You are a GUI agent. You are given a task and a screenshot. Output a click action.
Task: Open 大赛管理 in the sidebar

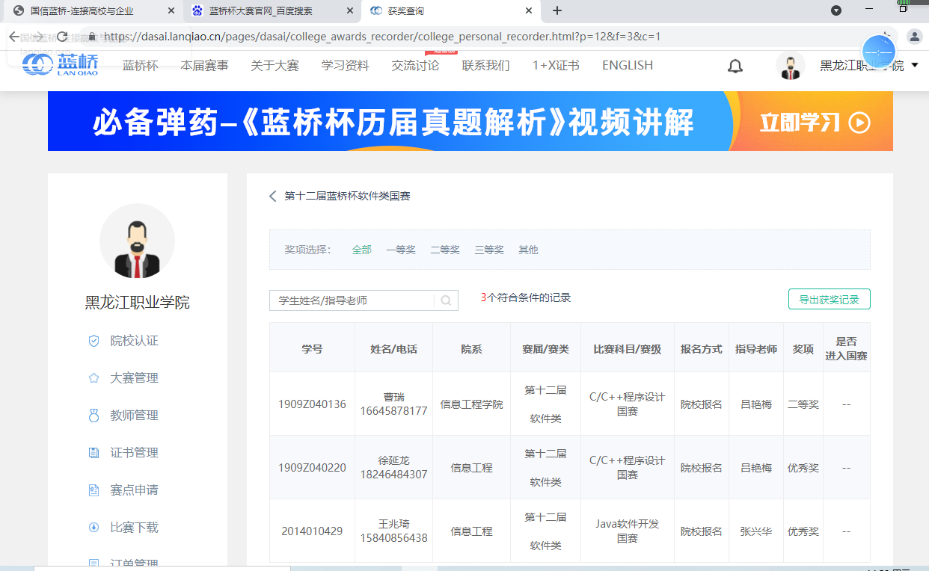coord(134,378)
